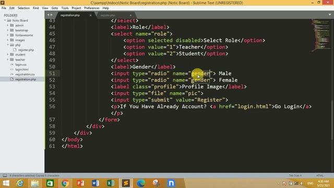This screenshot has width=334, height=188.
Task: Click the teacher folder icon
Action: pyautogui.click(x=12, y=60)
